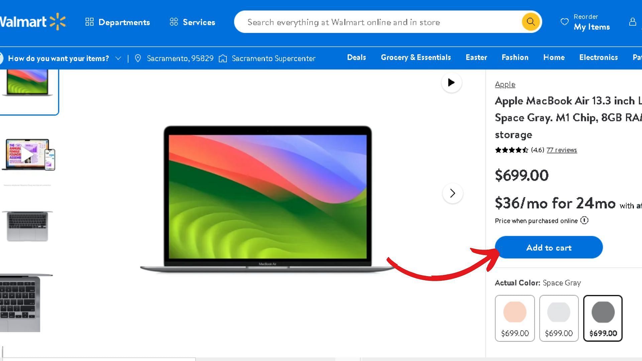Click the Deals menu tab
The image size is (642, 361).
coord(356,57)
